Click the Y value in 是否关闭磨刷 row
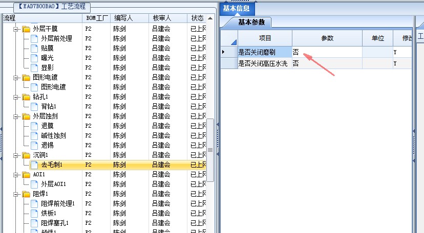This screenshot has width=424, height=233. point(395,52)
